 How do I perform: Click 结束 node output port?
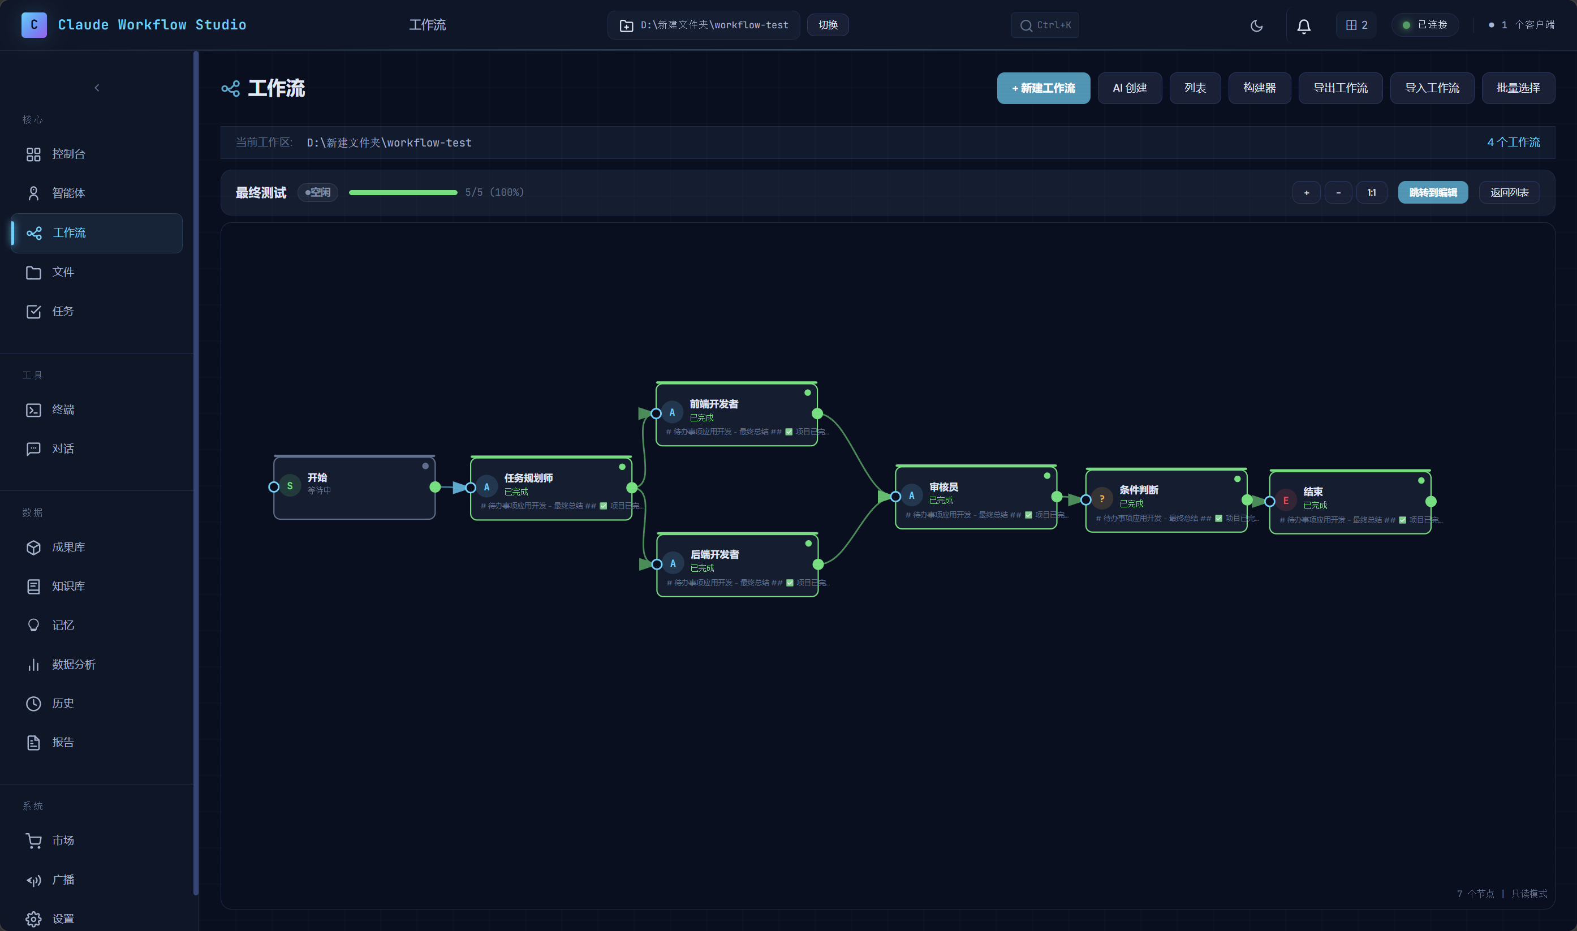click(x=1431, y=502)
